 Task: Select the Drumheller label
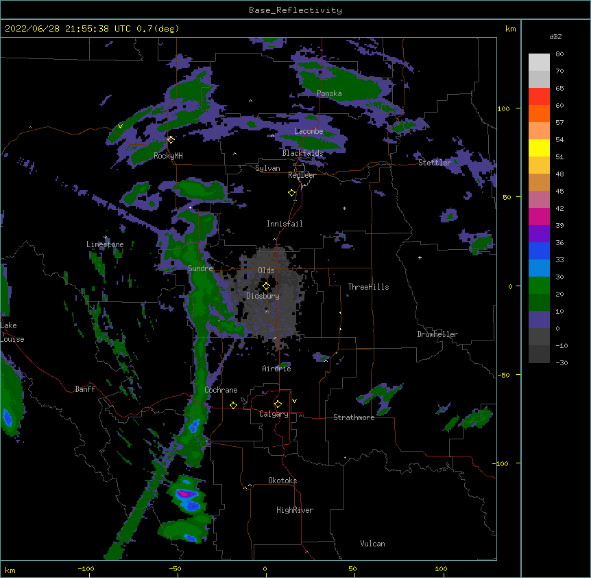tap(437, 334)
